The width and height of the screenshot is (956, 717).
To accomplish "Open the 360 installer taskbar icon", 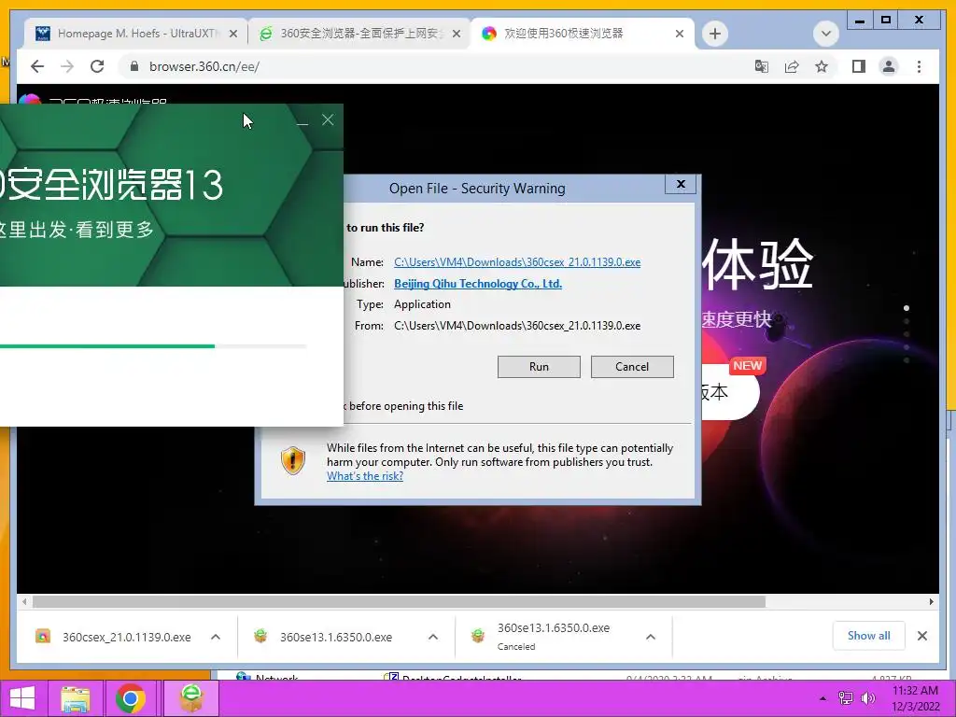I will (191, 698).
